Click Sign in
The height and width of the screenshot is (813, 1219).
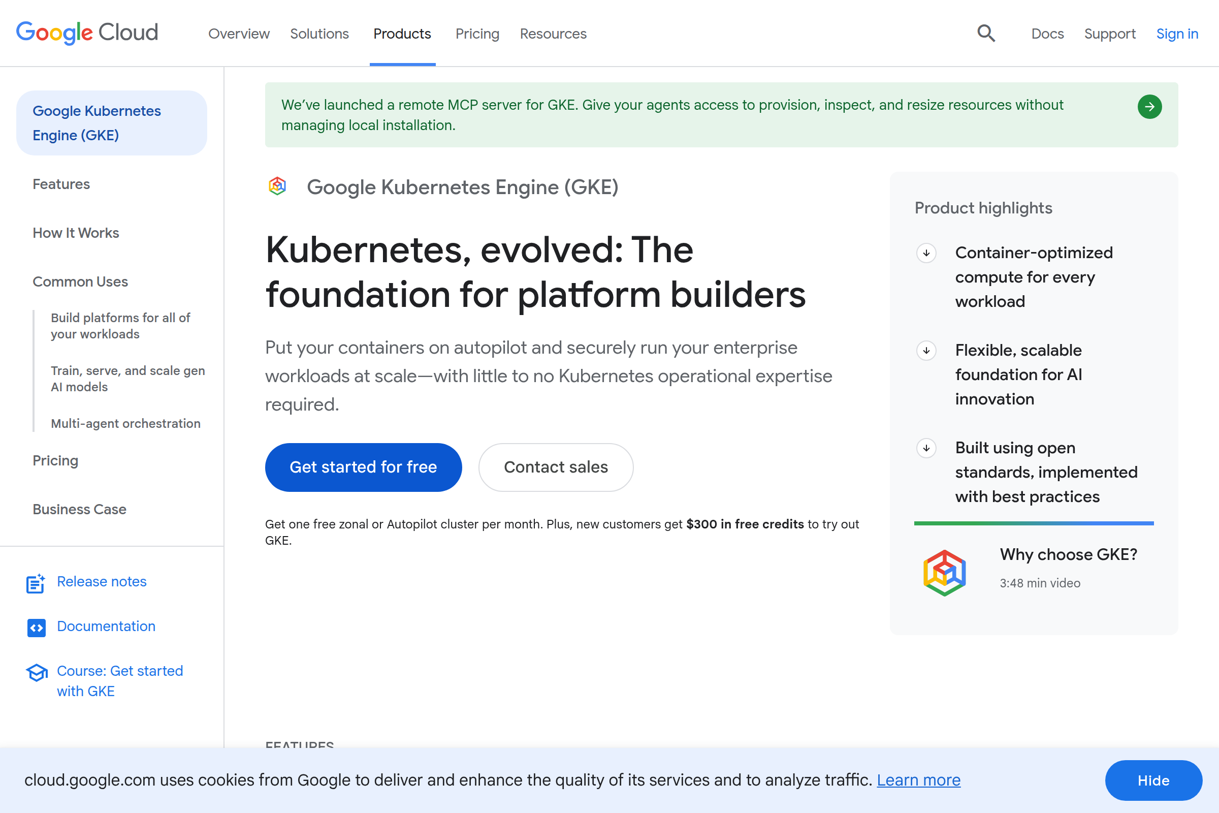1177,34
